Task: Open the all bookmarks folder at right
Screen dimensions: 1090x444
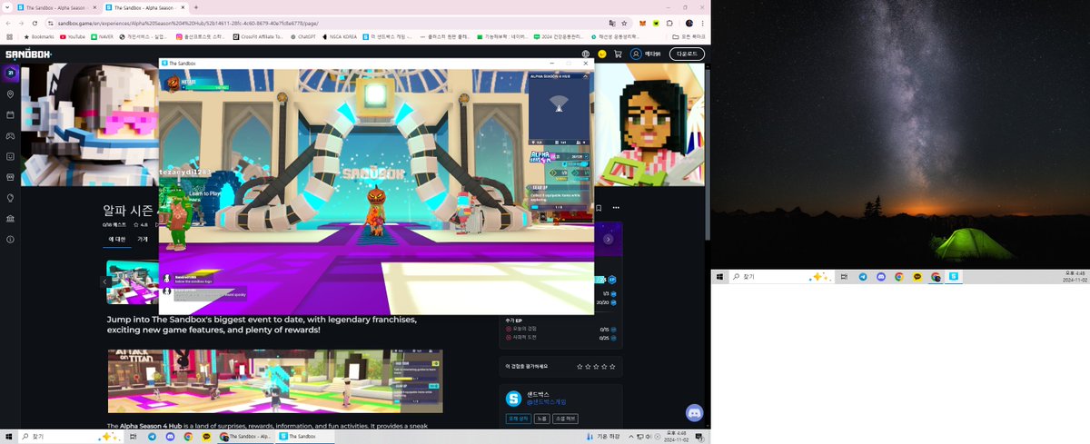Action: 689,36
